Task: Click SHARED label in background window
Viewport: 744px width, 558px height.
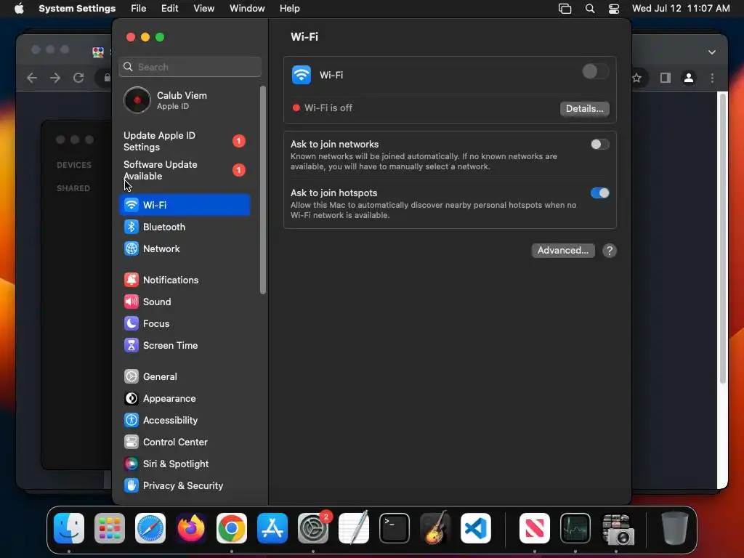Action: (x=73, y=188)
